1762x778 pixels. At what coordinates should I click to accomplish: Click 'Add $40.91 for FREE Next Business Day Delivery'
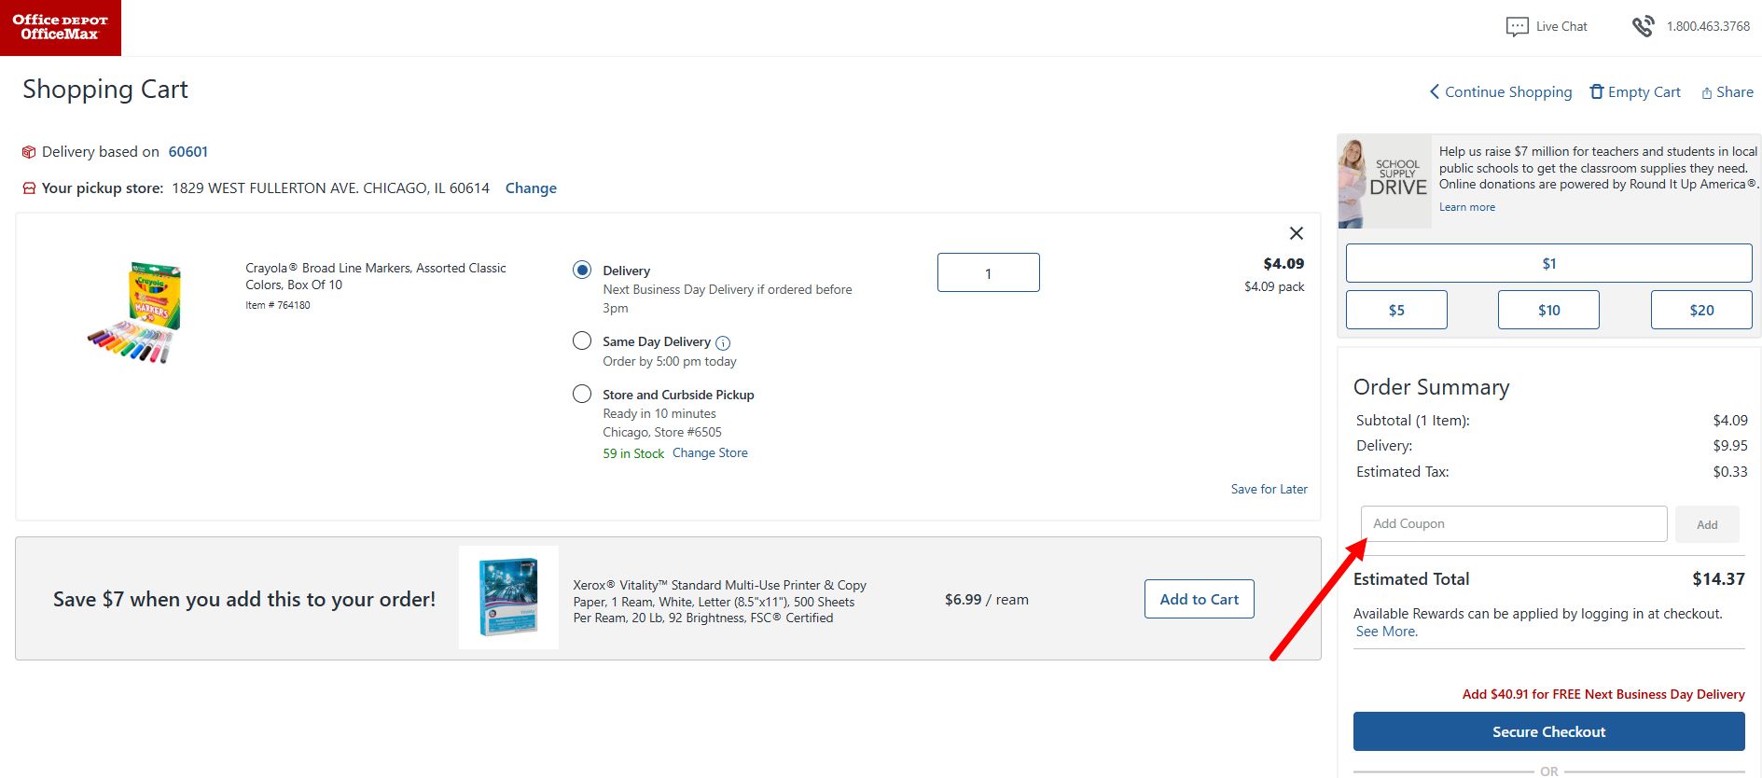1603,694
